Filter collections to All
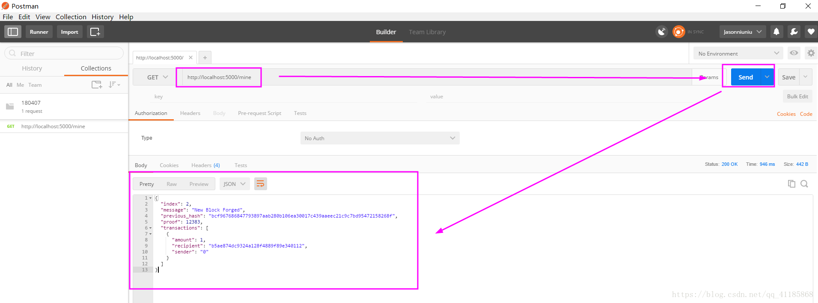The image size is (818, 303). click(9, 85)
